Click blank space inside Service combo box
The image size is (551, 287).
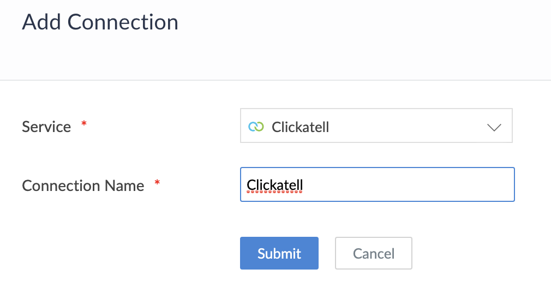coord(408,125)
